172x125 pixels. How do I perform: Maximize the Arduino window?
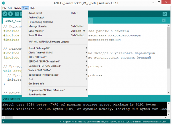point(159,2)
